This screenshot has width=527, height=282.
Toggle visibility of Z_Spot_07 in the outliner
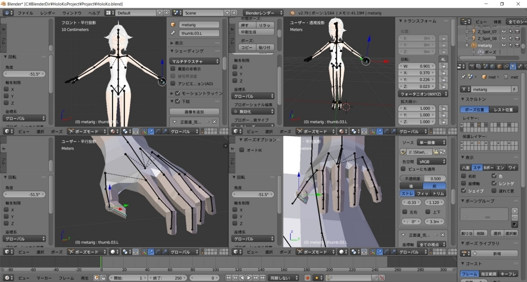tap(503, 31)
